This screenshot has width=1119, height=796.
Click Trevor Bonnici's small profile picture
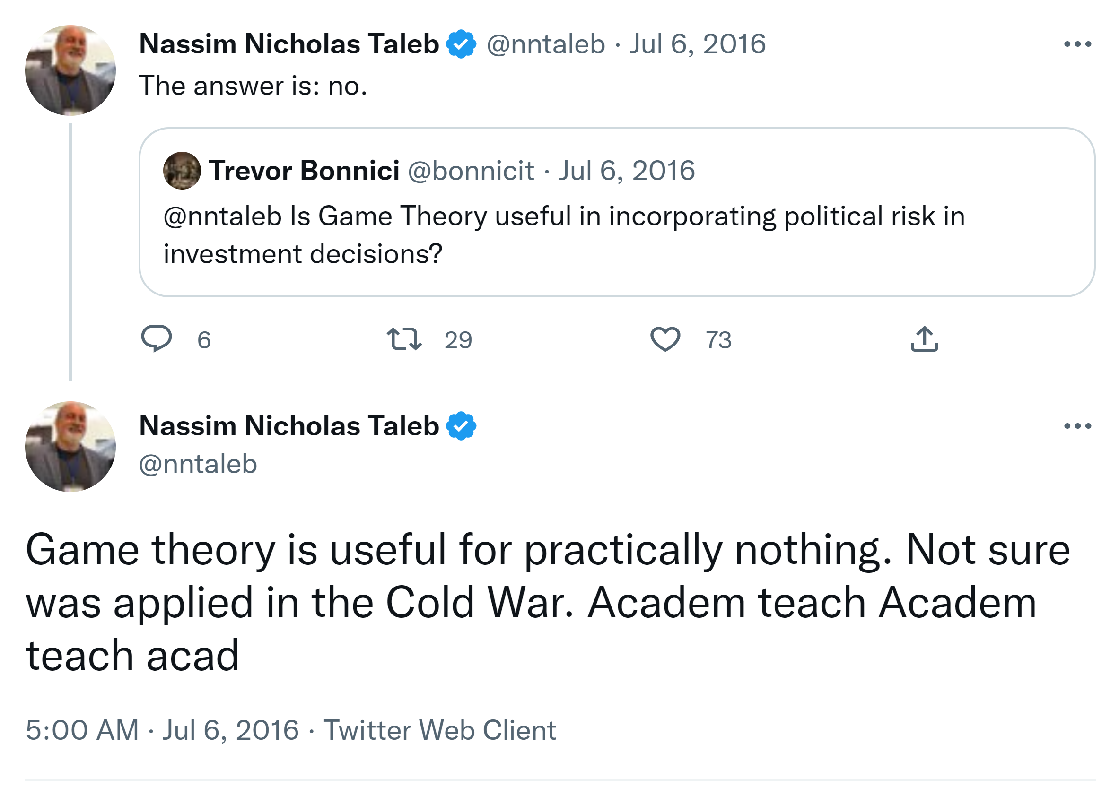coord(182,171)
